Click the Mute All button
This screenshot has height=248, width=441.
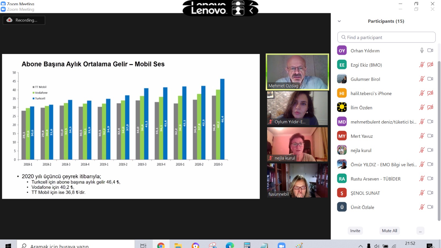(390, 231)
